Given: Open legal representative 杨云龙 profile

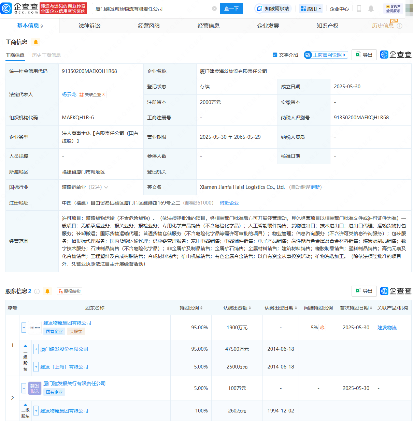Looking at the screenshot, I should click(69, 94).
